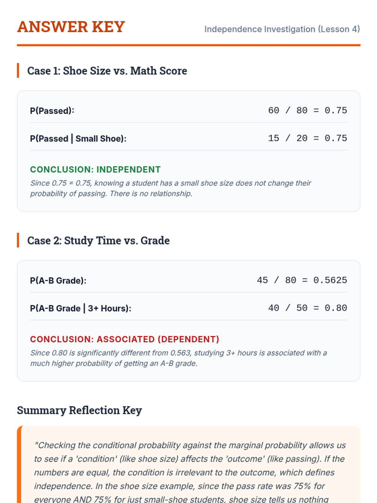This screenshot has width=377, height=503.
Task: Click the 15 / 20 = 0.75 value
Action: pos(307,138)
